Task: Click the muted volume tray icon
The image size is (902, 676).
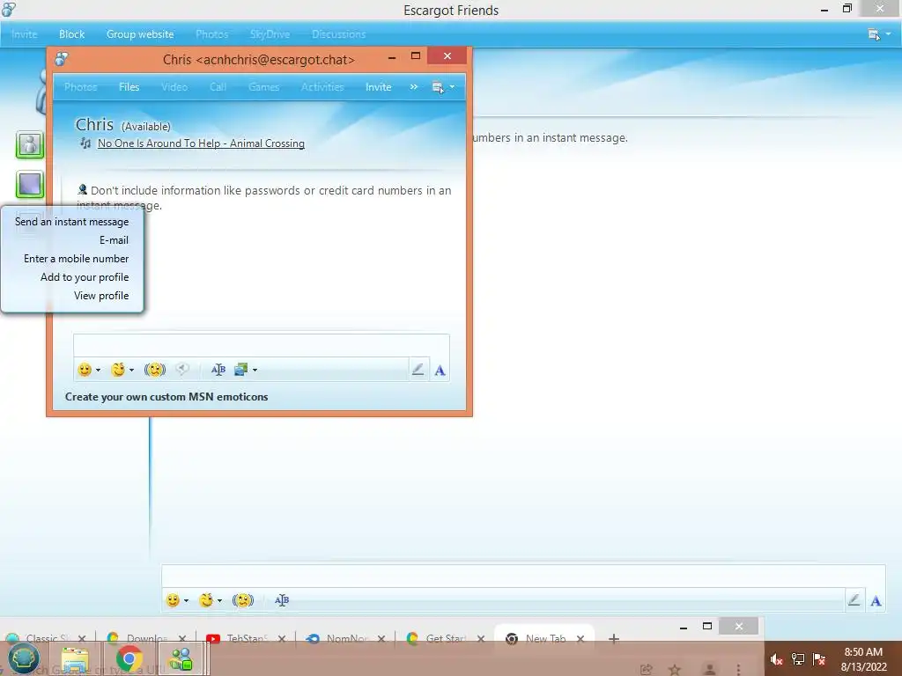Action: [777, 659]
